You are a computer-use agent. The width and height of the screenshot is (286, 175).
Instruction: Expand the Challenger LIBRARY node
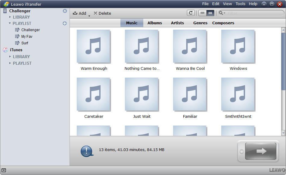(10, 17)
